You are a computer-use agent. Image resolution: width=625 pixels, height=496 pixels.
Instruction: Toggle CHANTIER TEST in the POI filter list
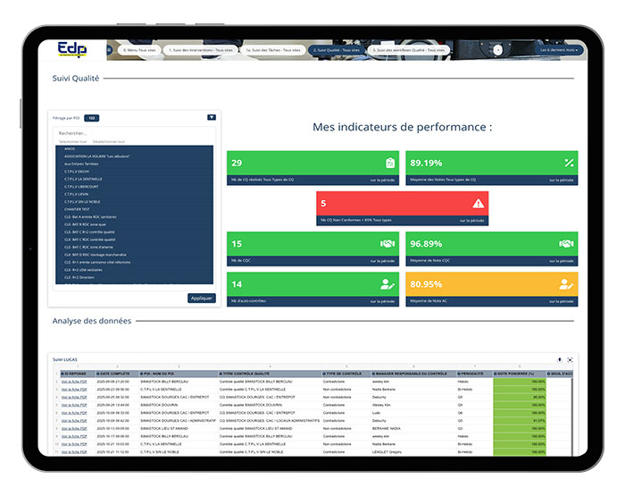[x=79, y=209]
